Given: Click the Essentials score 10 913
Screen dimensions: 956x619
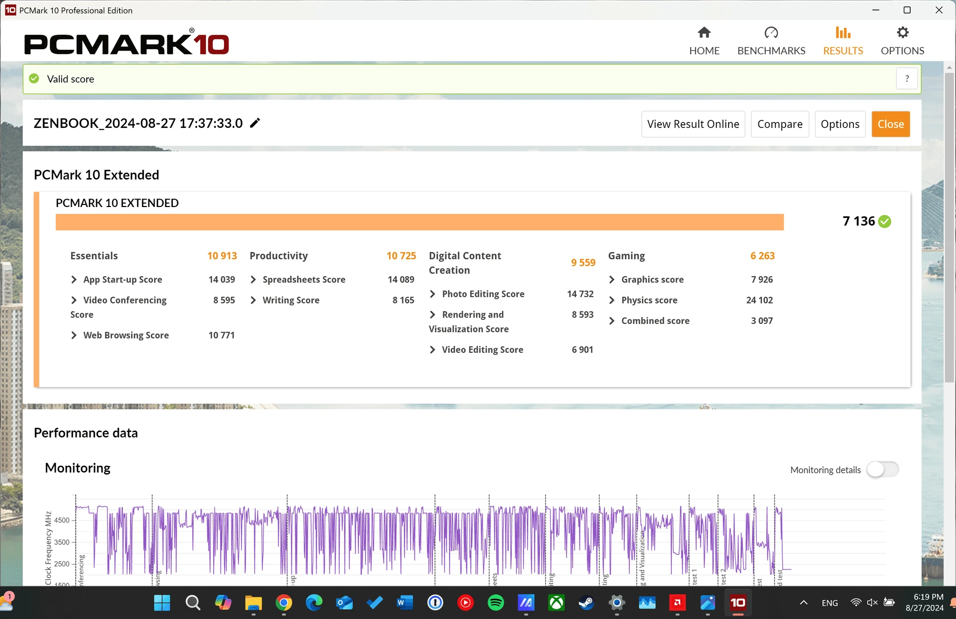Looking at the screenshot, I should (x=222, y=256).
